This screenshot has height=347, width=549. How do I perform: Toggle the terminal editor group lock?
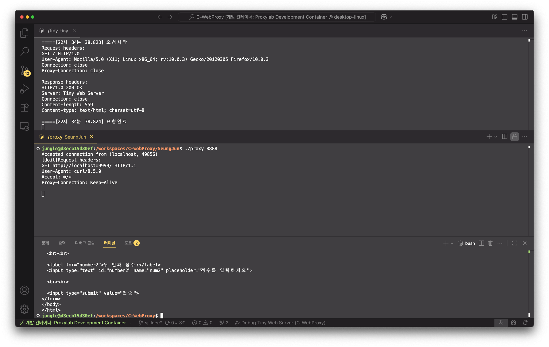pos(514,137)
